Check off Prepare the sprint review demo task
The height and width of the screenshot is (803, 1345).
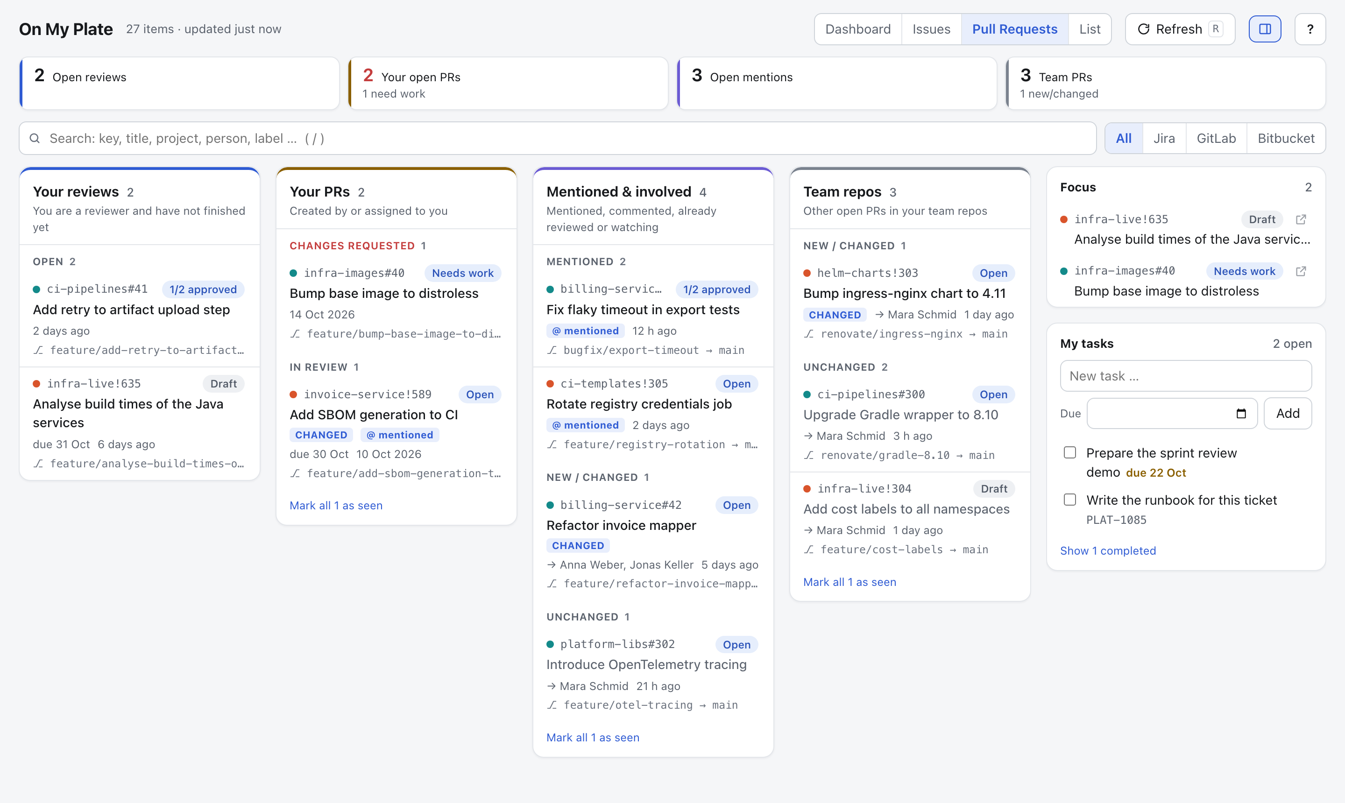(1069, 452)
